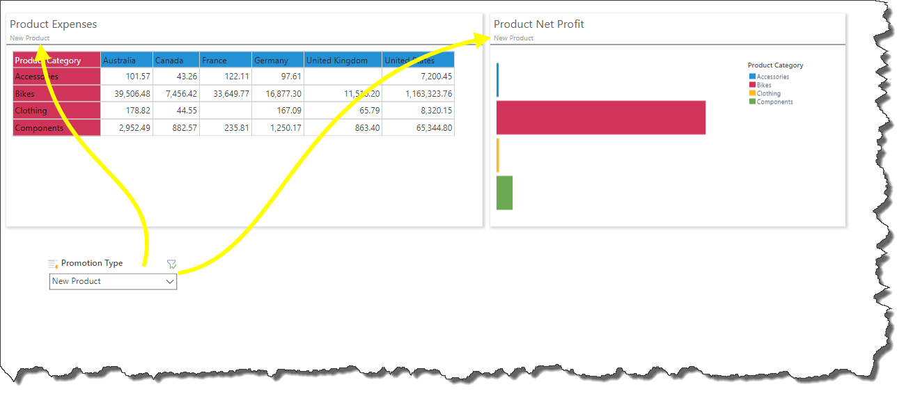The width and height of the screenshot is (906, 396).
Task: Select the Bikes row header
Action: (x=56, y=94)
